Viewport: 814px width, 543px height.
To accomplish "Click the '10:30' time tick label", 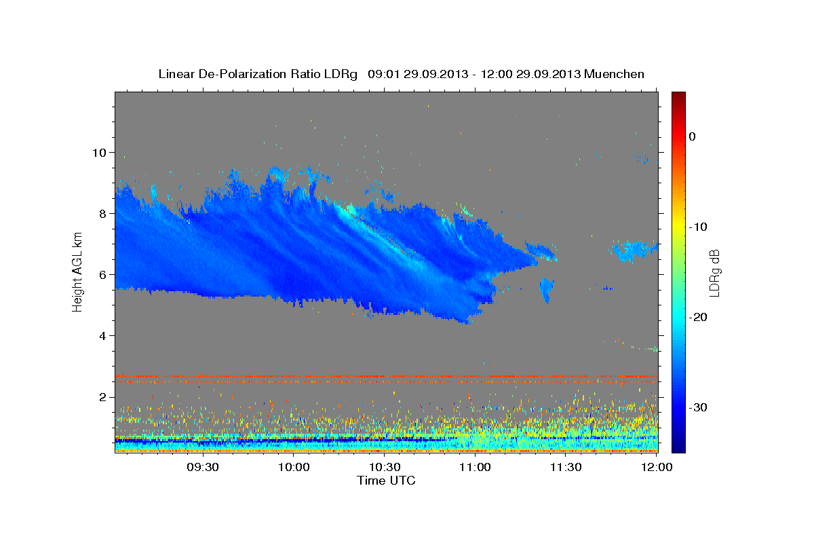I will coord(385,468).
